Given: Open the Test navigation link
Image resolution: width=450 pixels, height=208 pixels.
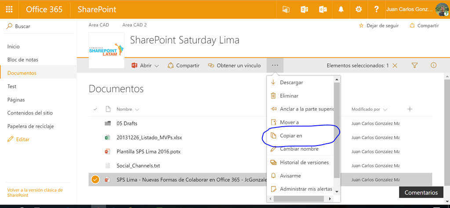Looking at the screenshot, I should coord(12,87).
